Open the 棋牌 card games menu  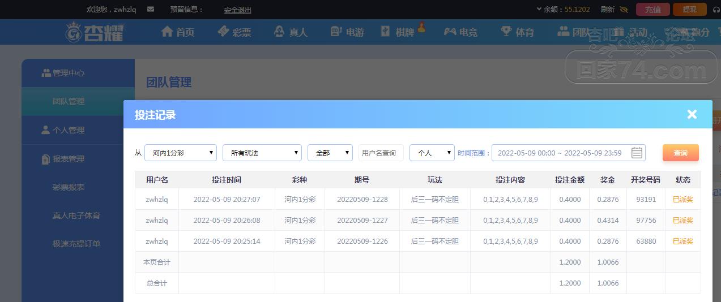[398, 32]
